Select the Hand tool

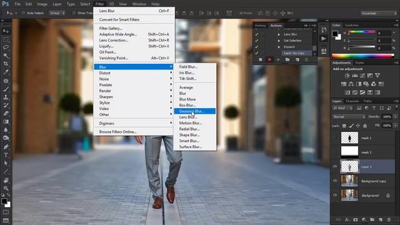pos(6,180)
